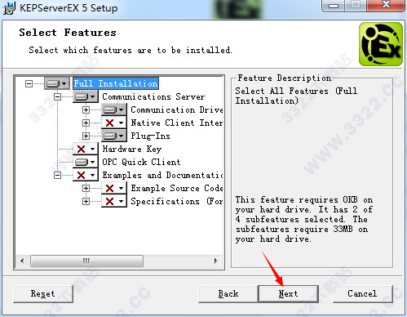The height and width of the screenshot is (317, 407).
Task: Open the Communication Drivers install state dropdown
Action: pyautogui.click(x=114, y=109)
